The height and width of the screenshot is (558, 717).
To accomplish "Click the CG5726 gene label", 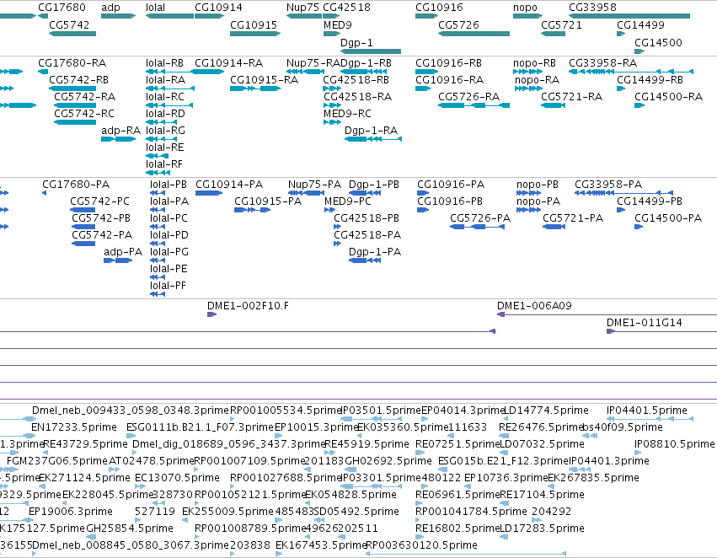I will click(458, 24).
